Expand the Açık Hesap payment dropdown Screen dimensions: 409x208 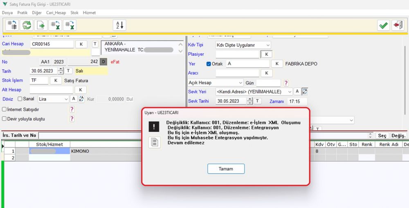pyautogui.click(x=216, y=83)
